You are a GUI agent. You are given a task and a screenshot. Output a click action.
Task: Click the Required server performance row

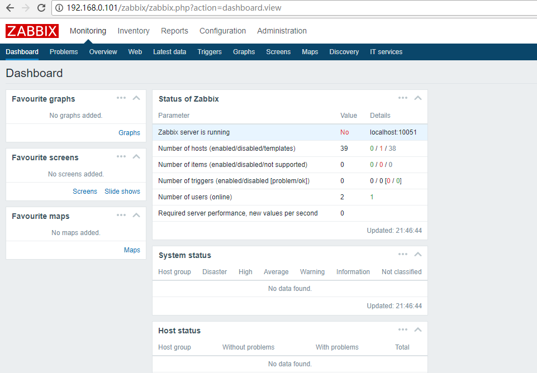tap(289, 213)
